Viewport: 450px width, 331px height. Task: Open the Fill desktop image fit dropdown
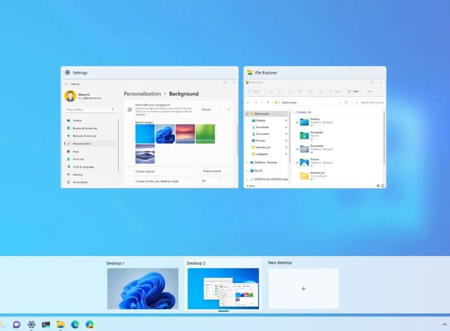click(212, 181)
